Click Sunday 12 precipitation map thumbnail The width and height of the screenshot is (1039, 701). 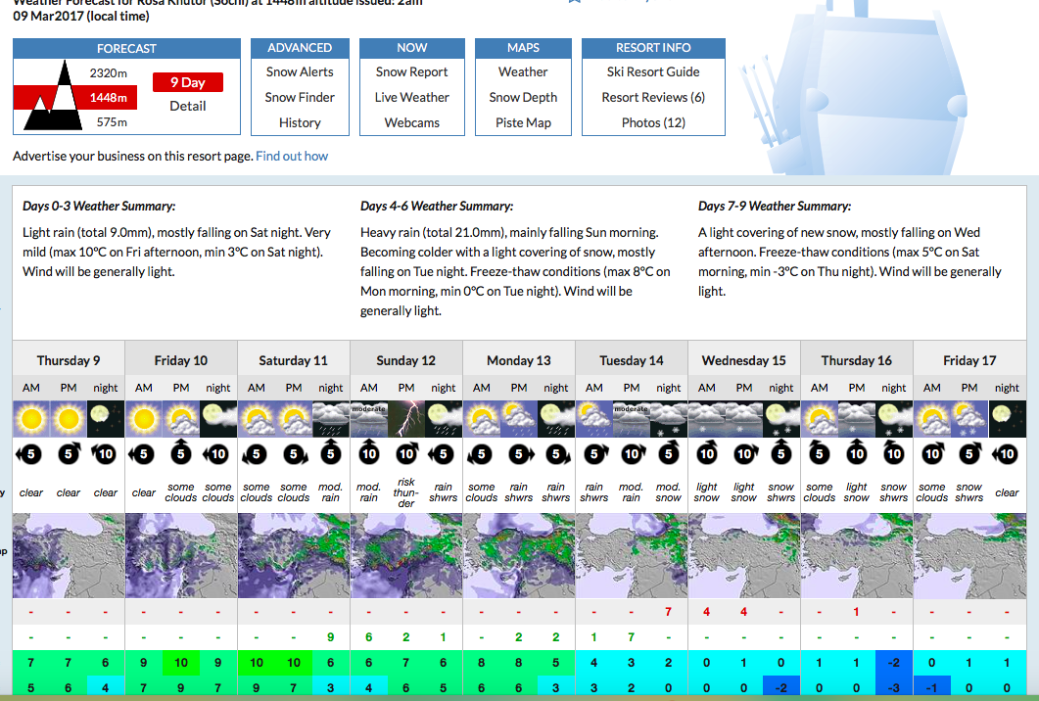(x=406, y=555)
